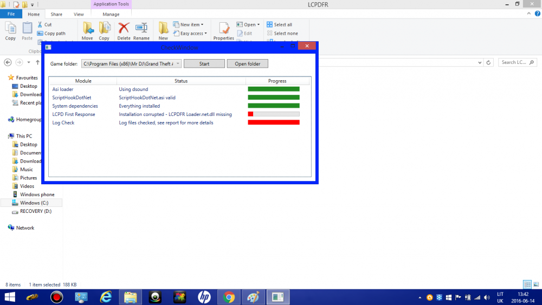Image resolution: width=542 pixels, height=305 pixels.
Task: Click the Explorer Back navigation arrow
Action: click(x=8, y=62)
